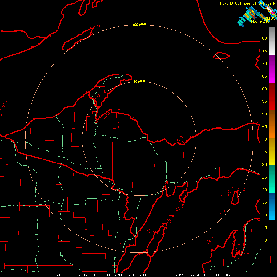Select the yellow segment of the color bar
This screenshot has width=277, height=277.
coord(272,151)
